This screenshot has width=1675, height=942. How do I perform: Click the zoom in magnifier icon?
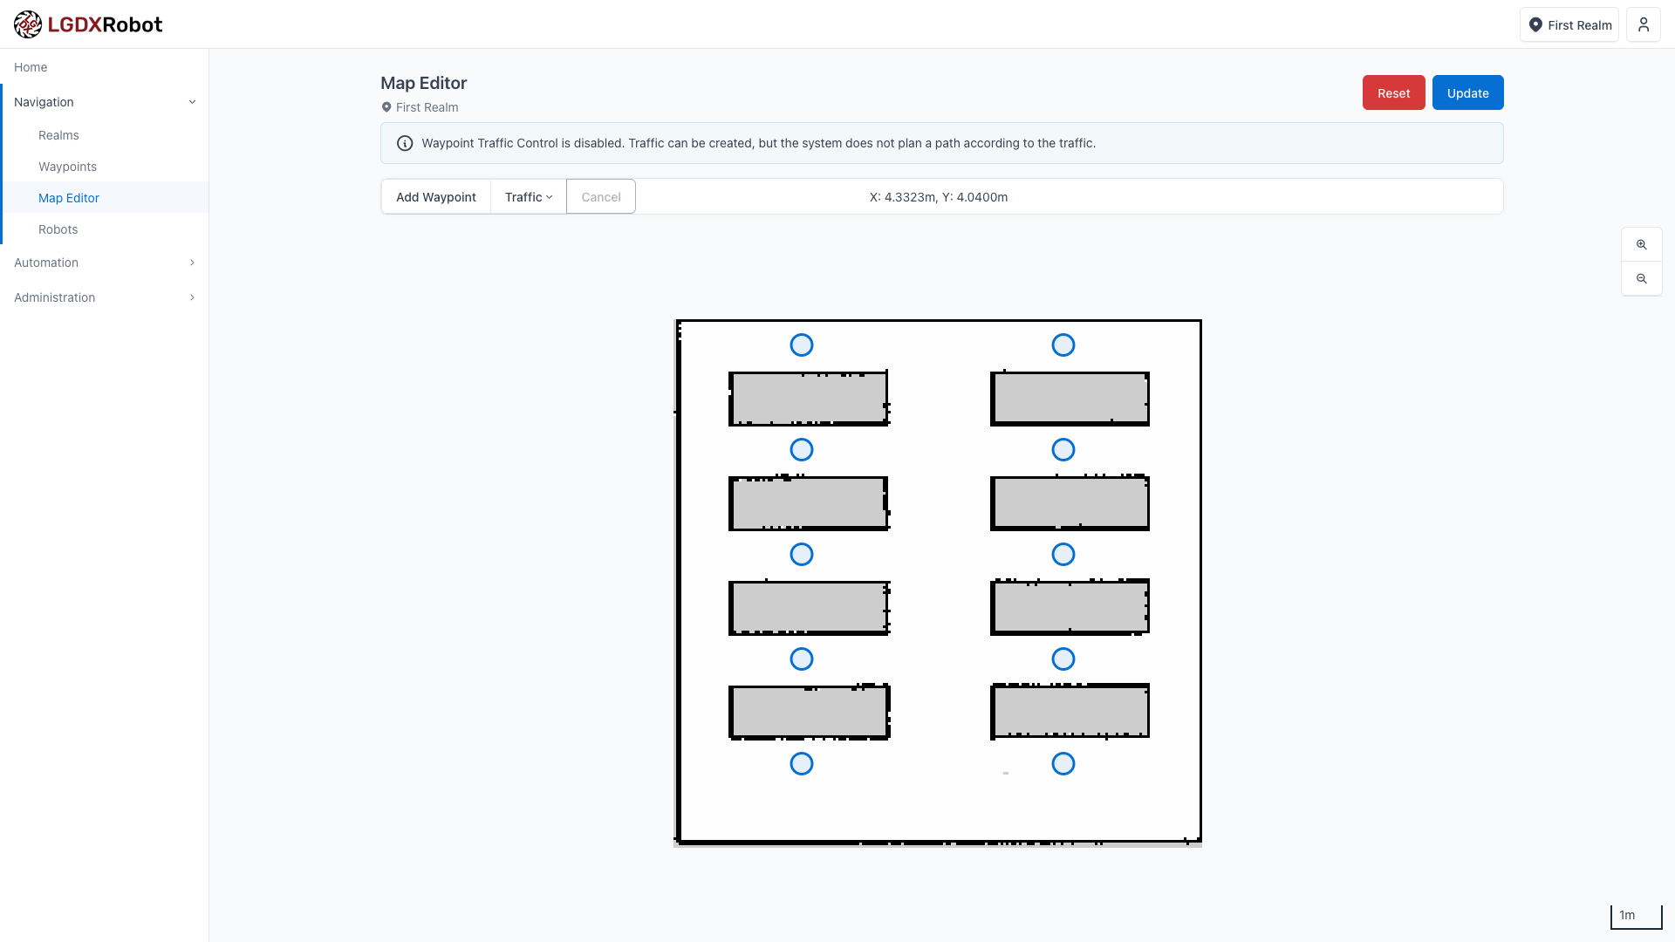pyautogui.click(x=1642, y=244)
